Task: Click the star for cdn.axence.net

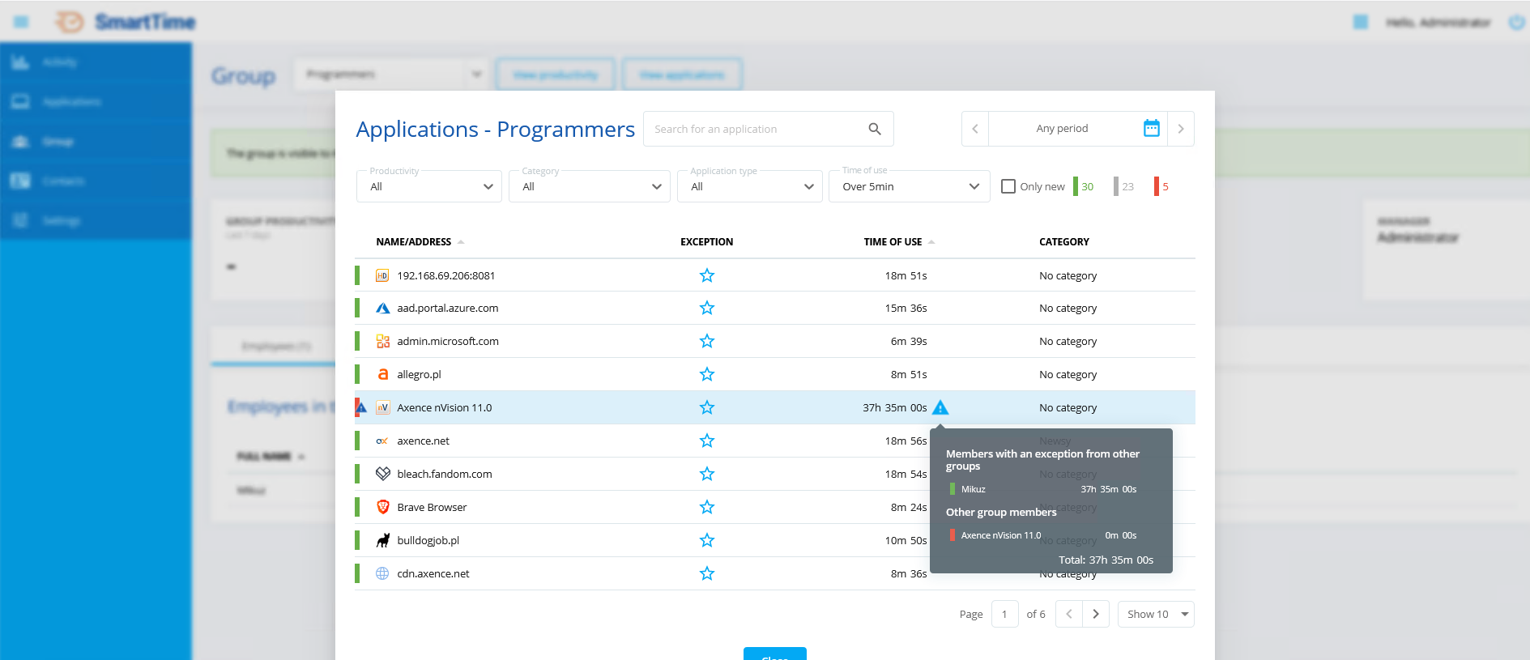Action: 706,573
